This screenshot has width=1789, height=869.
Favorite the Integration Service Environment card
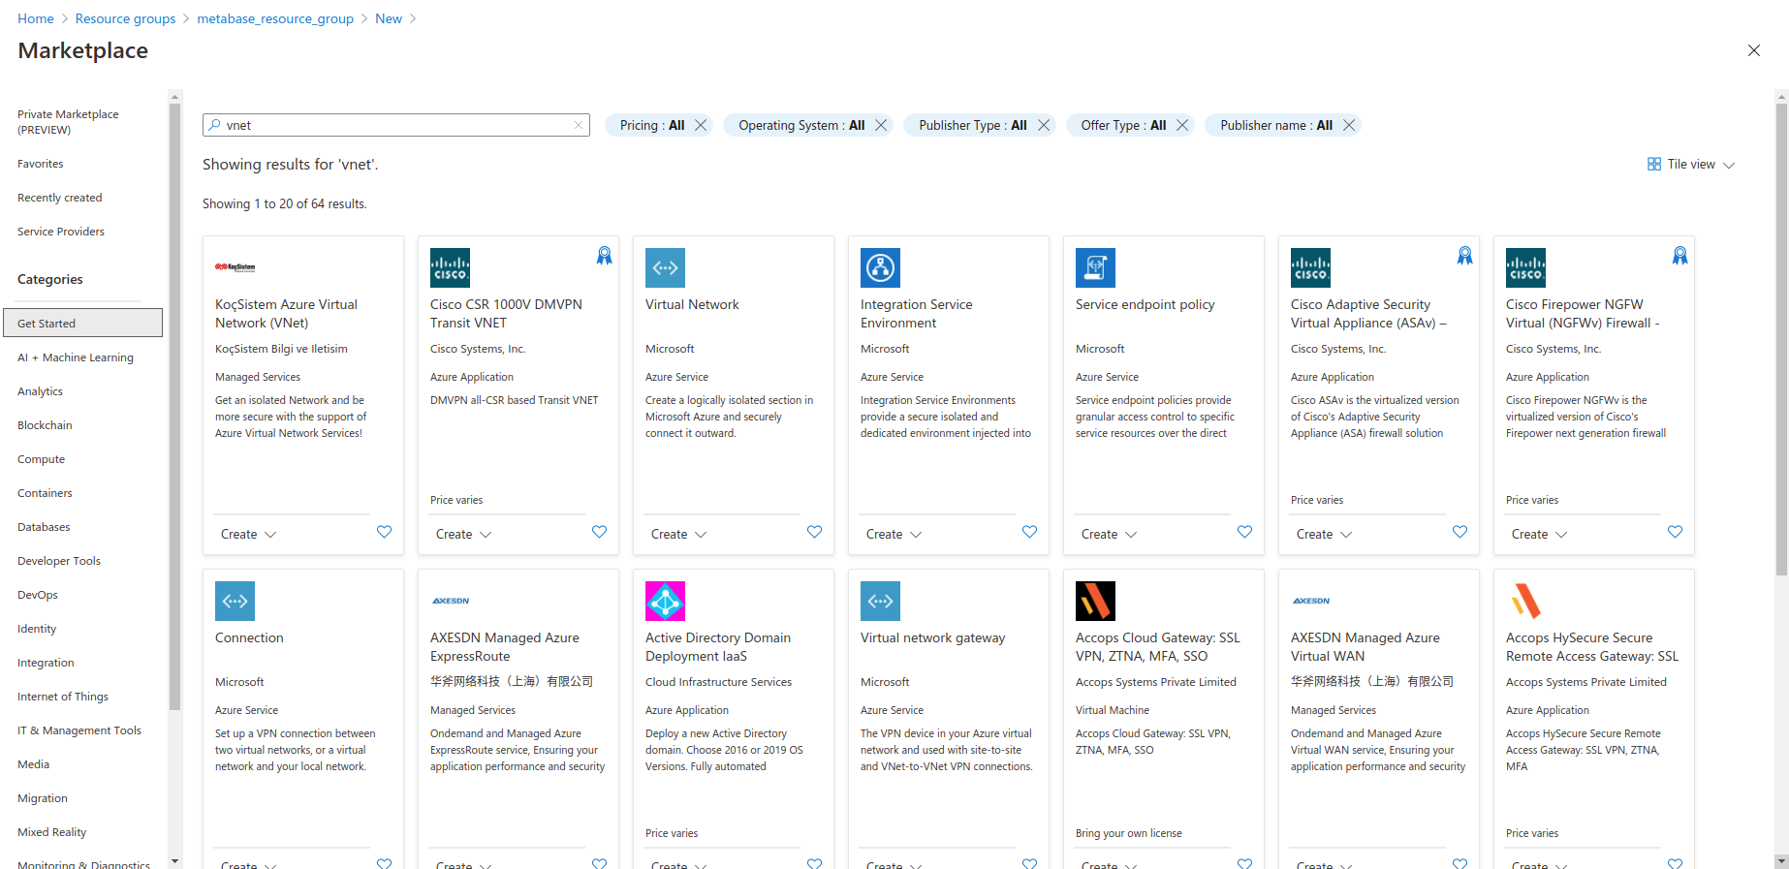pos(1029,532)
